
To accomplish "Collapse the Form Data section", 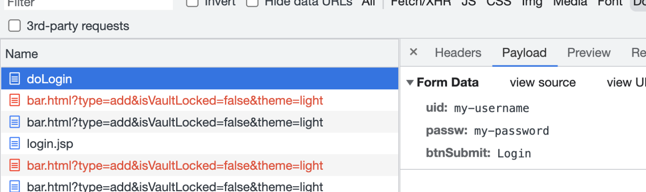I will coord(410,83).
